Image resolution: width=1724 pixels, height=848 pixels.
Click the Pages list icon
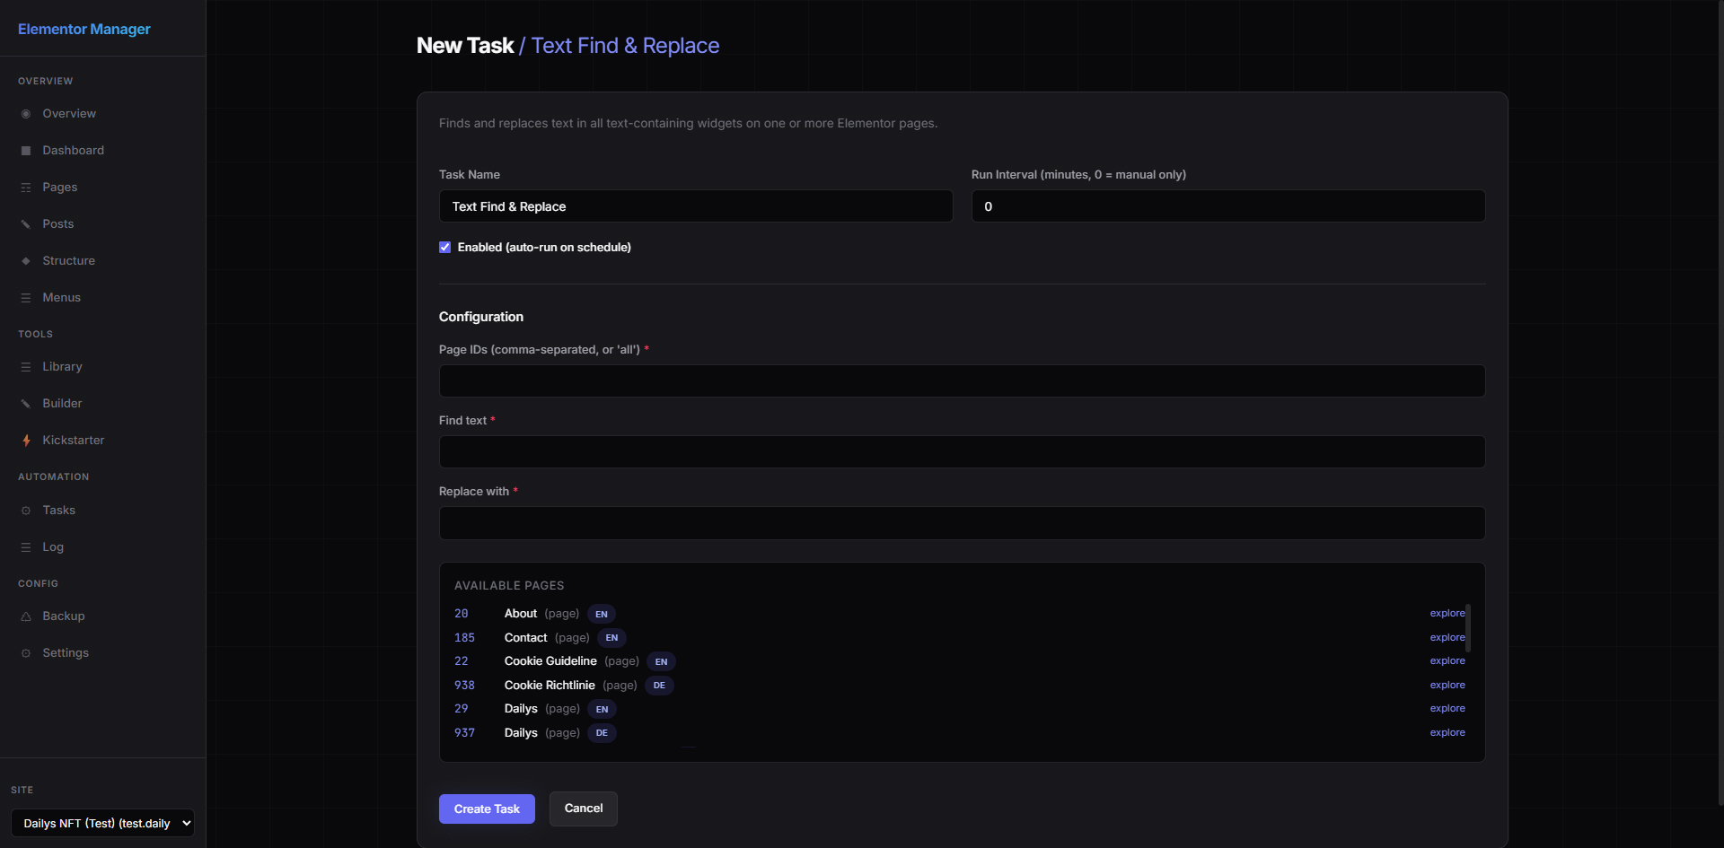coord(26,188)
